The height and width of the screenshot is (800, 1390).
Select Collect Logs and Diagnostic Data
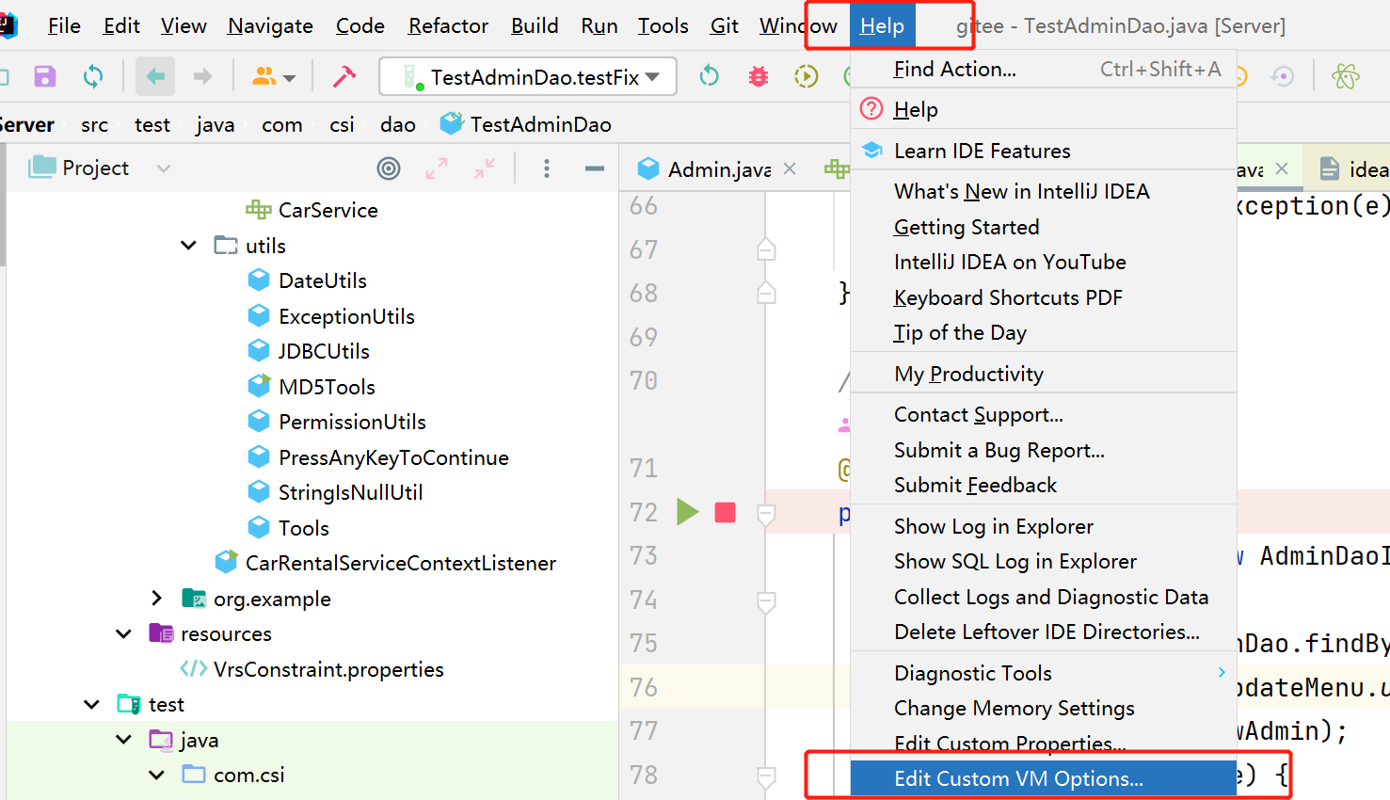pyautogui.click(x=1044, y=597)
